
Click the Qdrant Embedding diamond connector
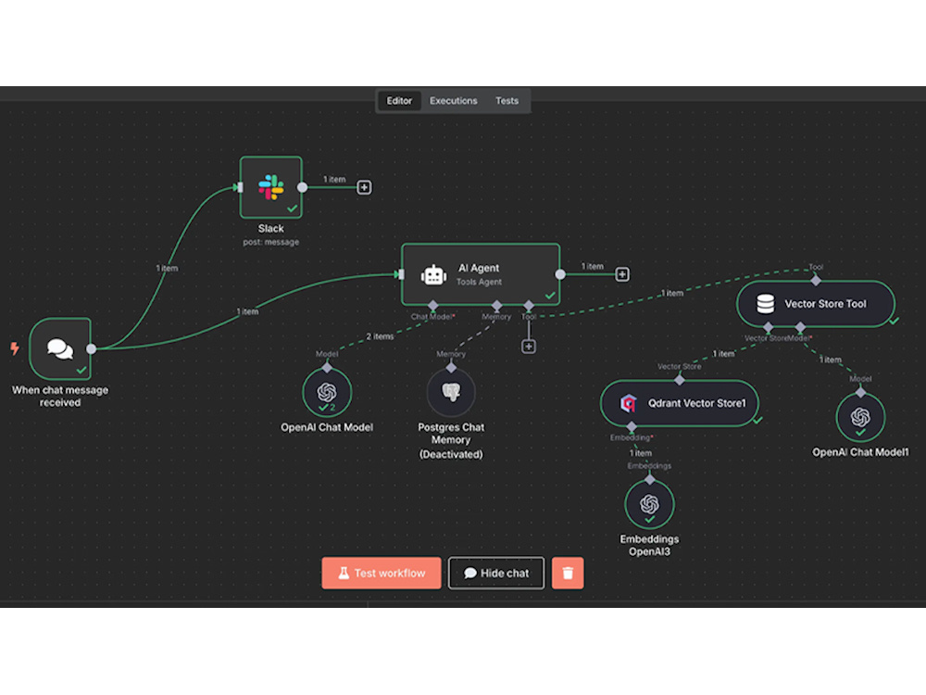click(632, 426)
